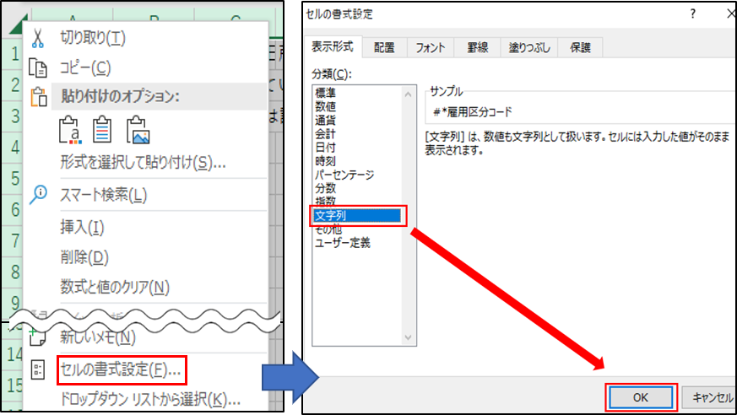
Task: Click the キャンセル button
Action: (710, 397)
